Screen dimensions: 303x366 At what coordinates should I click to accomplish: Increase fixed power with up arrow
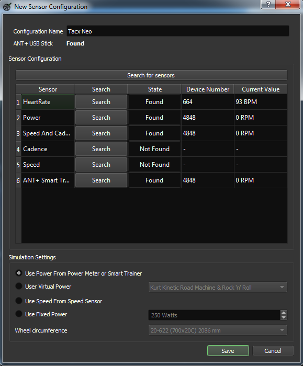click(284, 313)
